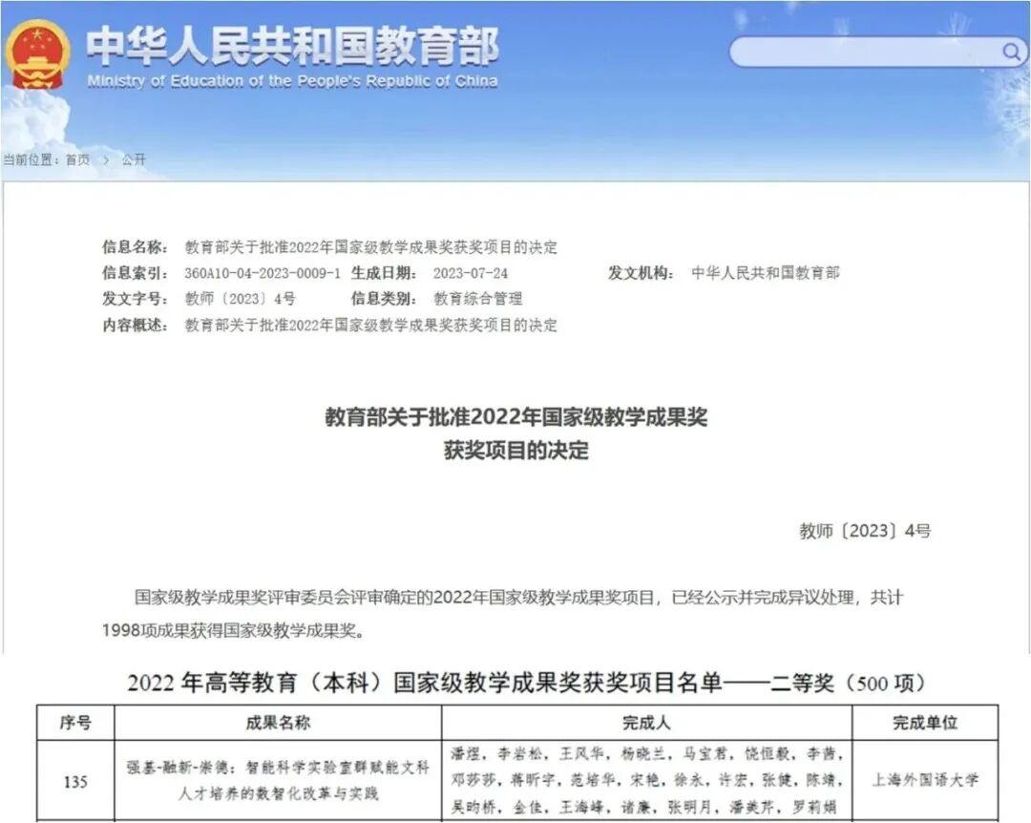Click the national emblem logo
The height and width of the screenshot is (823, 1031).
(37, 55)
